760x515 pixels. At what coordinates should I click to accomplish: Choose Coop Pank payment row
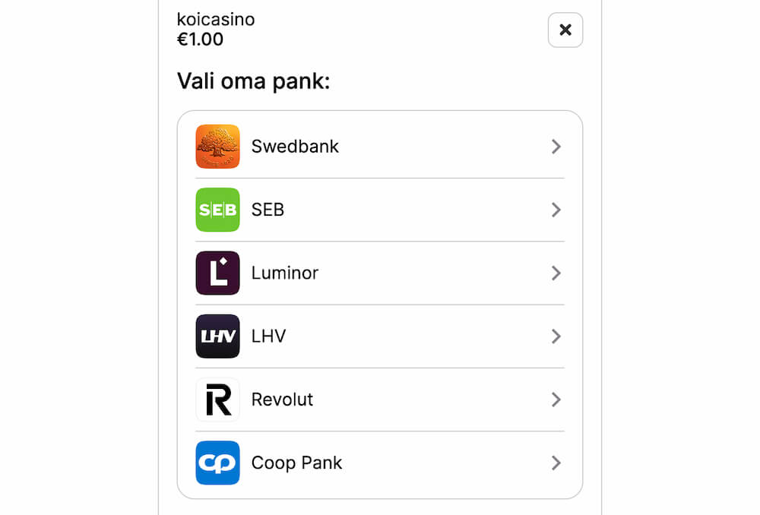[x=342, y=463]
